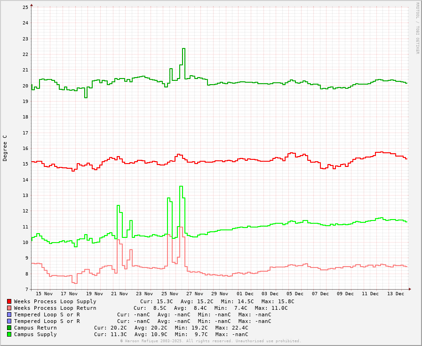Click the 25 value on the y-axis

click(26, 8)
